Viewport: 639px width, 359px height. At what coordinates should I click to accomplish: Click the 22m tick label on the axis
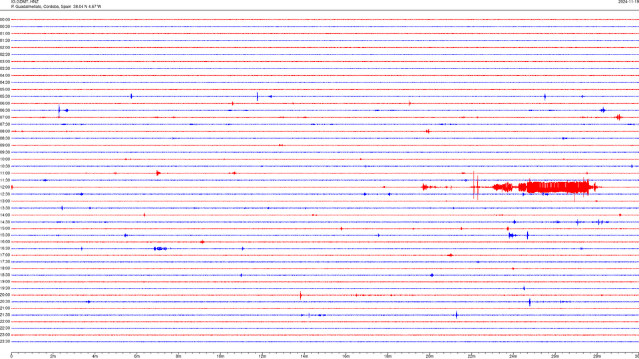pos(471,356)
